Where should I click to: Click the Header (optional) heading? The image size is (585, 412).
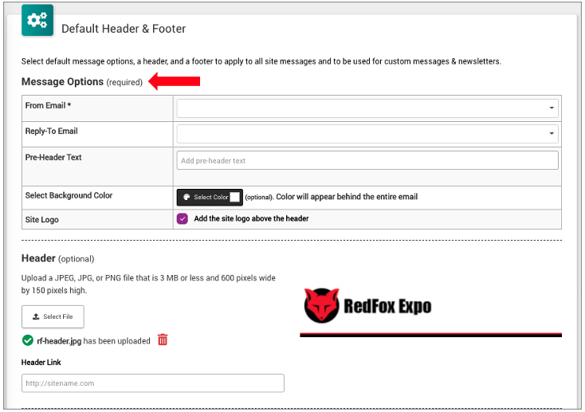pyautogui.click(x=58, y=259)
